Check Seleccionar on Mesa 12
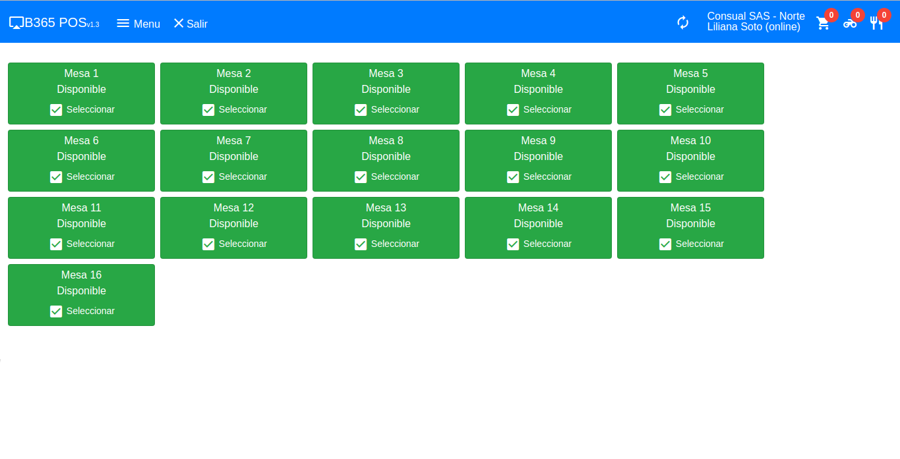The width and height of the screenshot is (900, 459). [235, 244]
